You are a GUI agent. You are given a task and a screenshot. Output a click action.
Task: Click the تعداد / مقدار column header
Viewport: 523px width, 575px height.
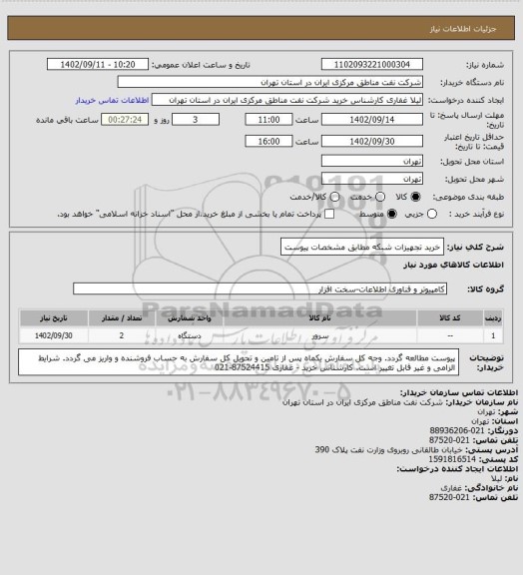point(122,317)
